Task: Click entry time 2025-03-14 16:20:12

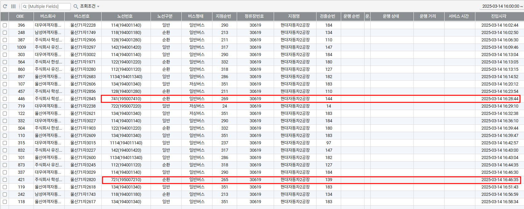Action: click(500, 84)
